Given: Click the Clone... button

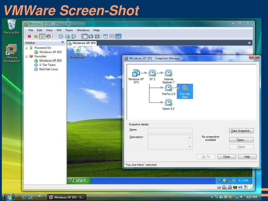Looking at the screenshot, I should tap(241, 140).
